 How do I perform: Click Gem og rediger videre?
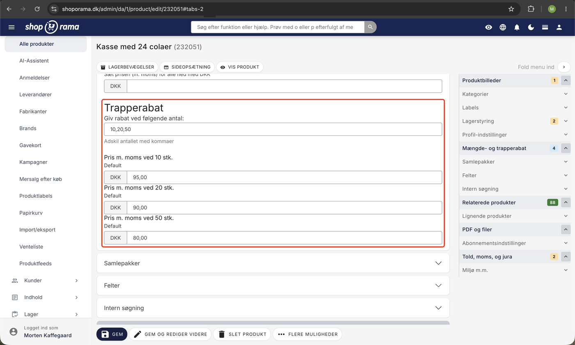pyautogui.click(x=170, y=334)
